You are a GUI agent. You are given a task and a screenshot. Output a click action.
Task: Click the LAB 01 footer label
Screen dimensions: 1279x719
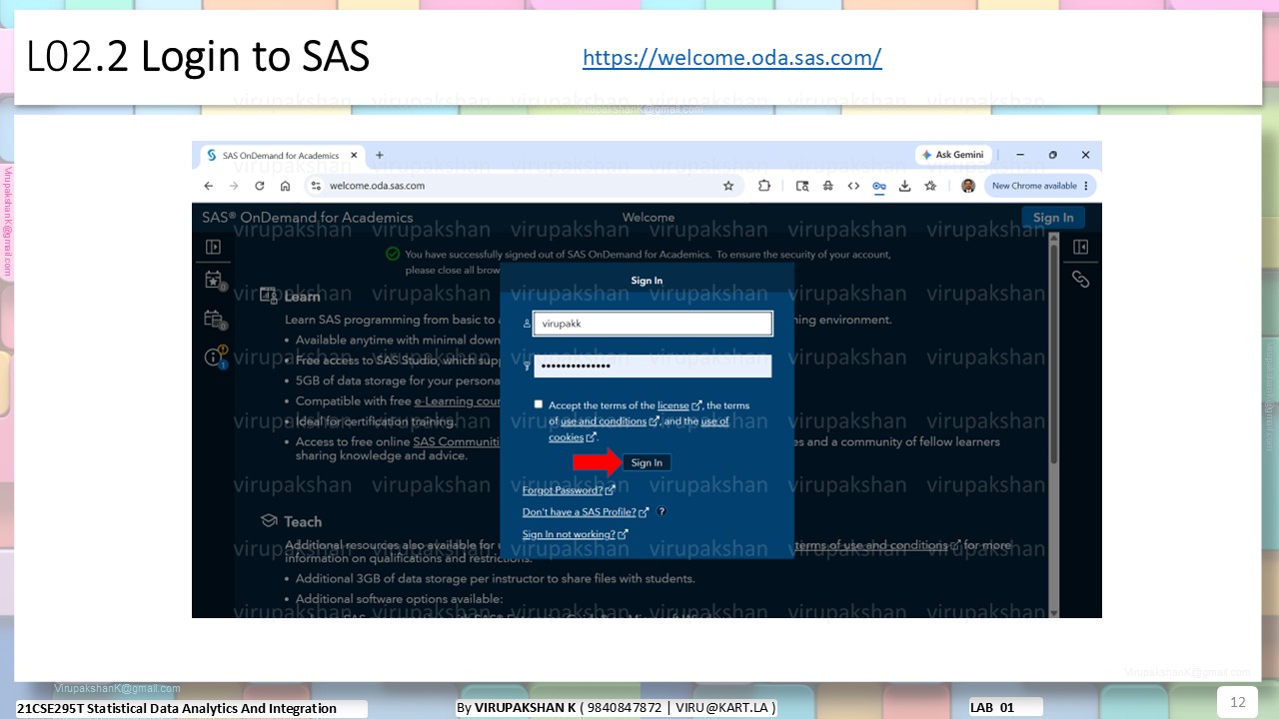(992, 708)
